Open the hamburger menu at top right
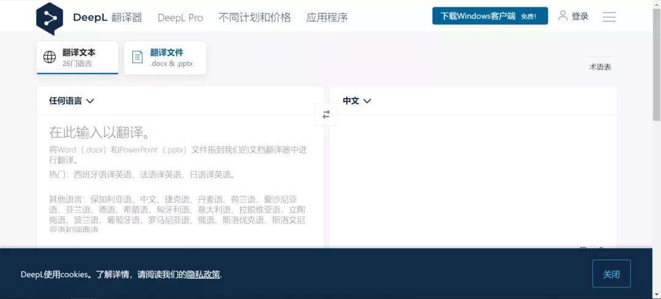The width and height of the screenshot is (661, 299). 609,17
